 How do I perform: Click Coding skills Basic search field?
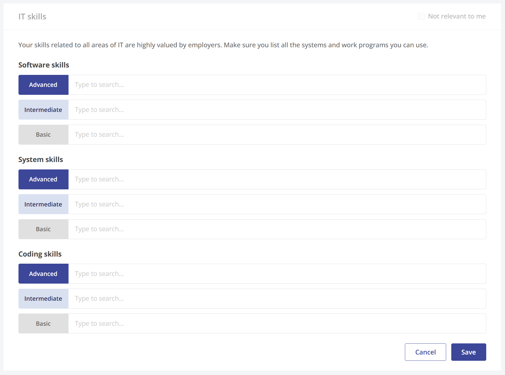point(277,323)
